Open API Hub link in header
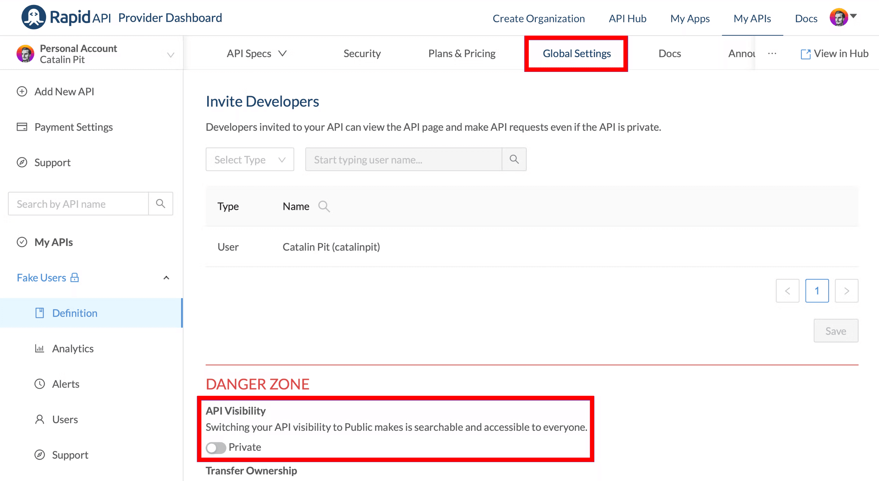The width and height of the screenshot is (879, 481). click(x=628, y=18)
